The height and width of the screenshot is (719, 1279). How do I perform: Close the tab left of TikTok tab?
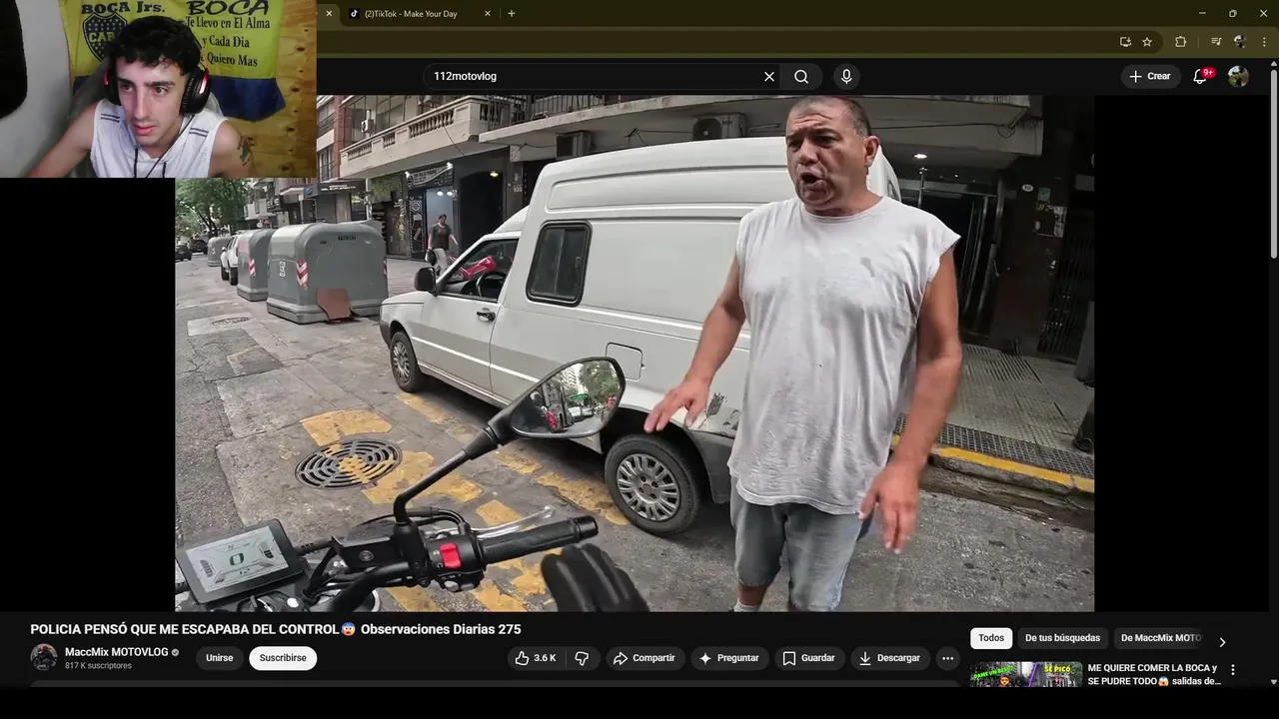329,14
